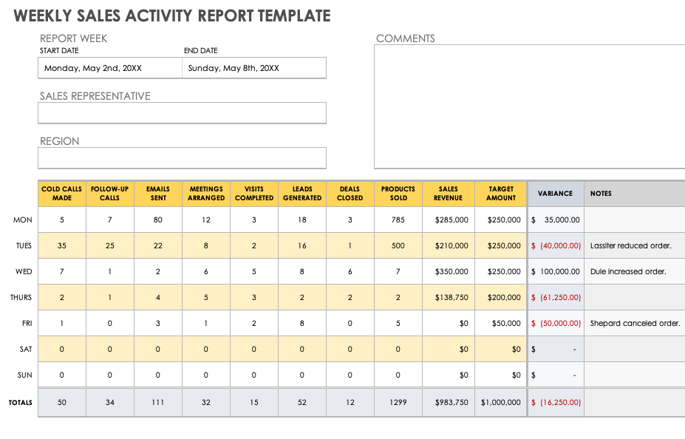Select the Deals Closed column header

tap(350, 193)
